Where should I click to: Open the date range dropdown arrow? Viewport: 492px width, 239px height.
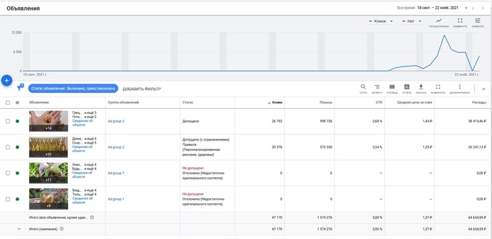tap(466, 8)
